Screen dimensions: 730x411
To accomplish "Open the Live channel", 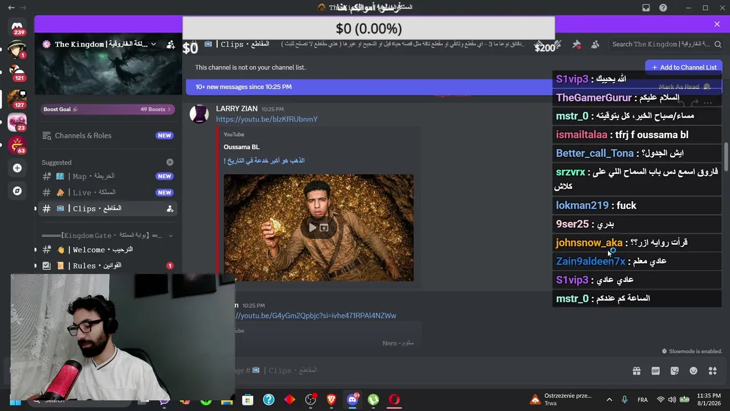I will pyautogui.click(x=107, y=192).
